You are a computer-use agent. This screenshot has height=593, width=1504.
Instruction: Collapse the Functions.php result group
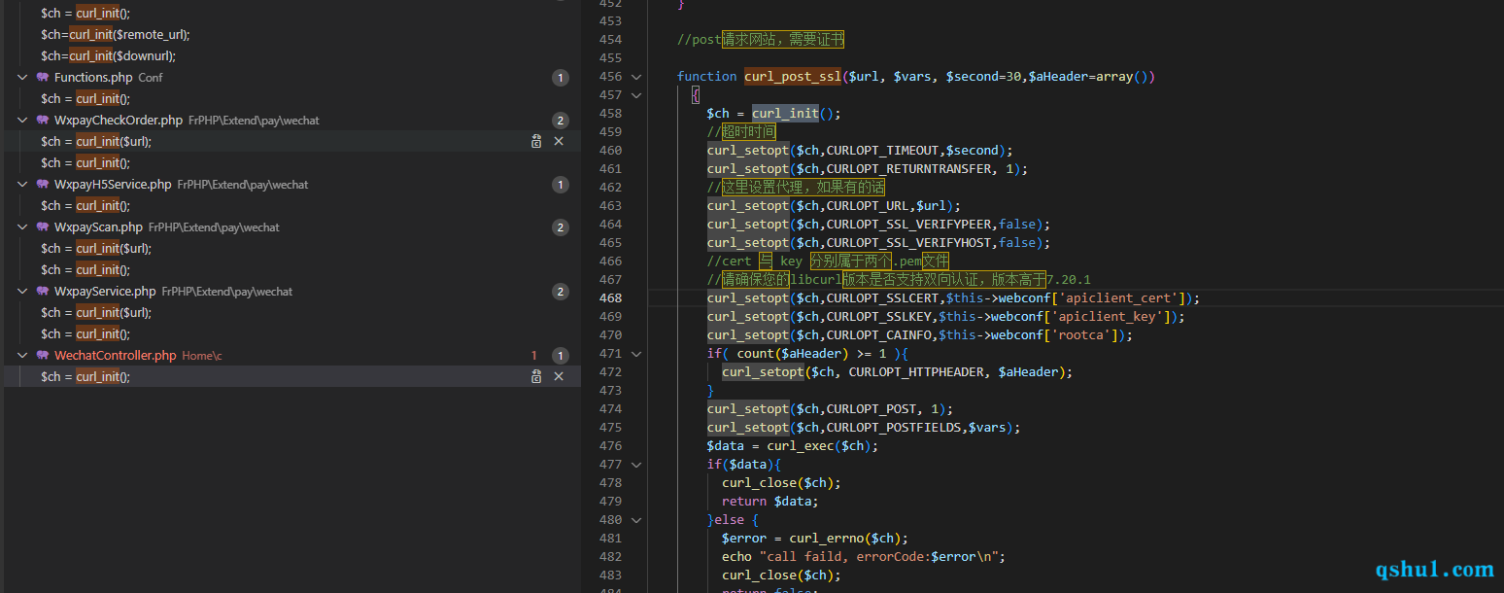[22, 77]
